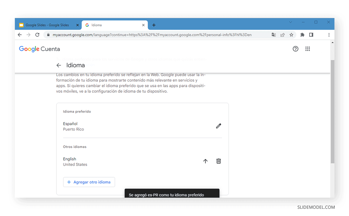Open the tab search chevron
The width and height of the screenshot is (349, 216).
(x=291, y=22)
